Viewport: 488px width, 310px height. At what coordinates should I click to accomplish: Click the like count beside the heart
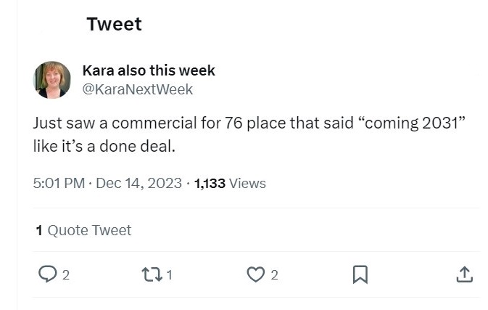point(274,275)
